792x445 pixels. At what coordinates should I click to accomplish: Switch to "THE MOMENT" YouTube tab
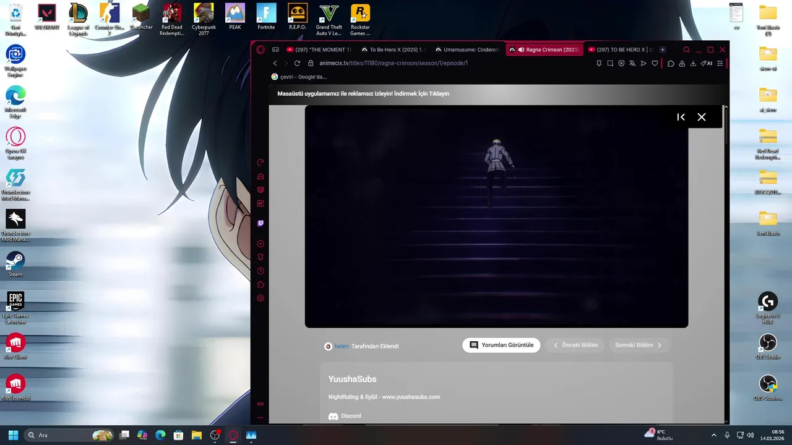click(319, 49)
